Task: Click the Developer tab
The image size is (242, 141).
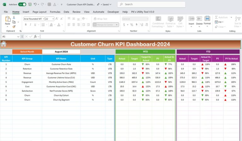Action: click(113, 12)
